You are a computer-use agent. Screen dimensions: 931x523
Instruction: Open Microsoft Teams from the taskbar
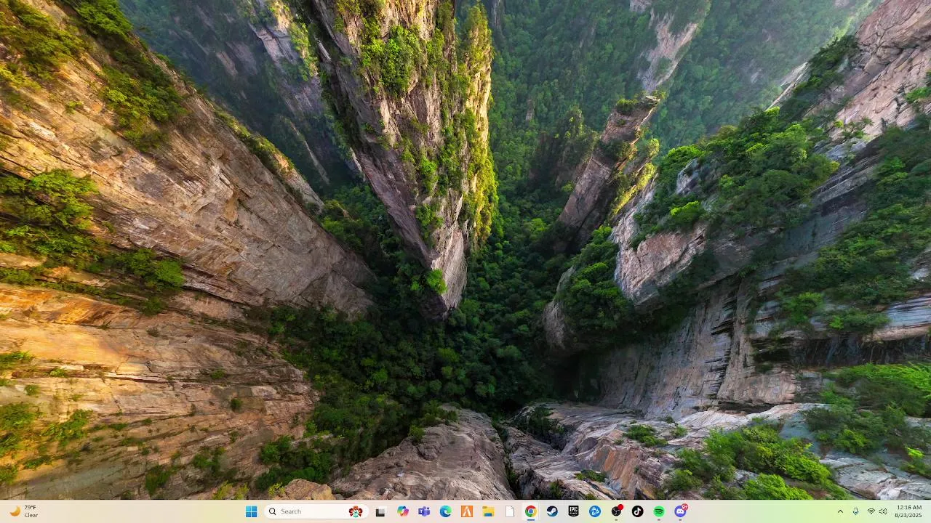click(x=424, y=511)
